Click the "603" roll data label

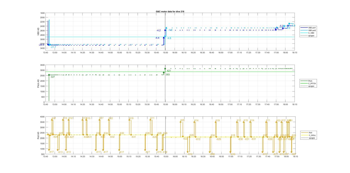point(278,121)
